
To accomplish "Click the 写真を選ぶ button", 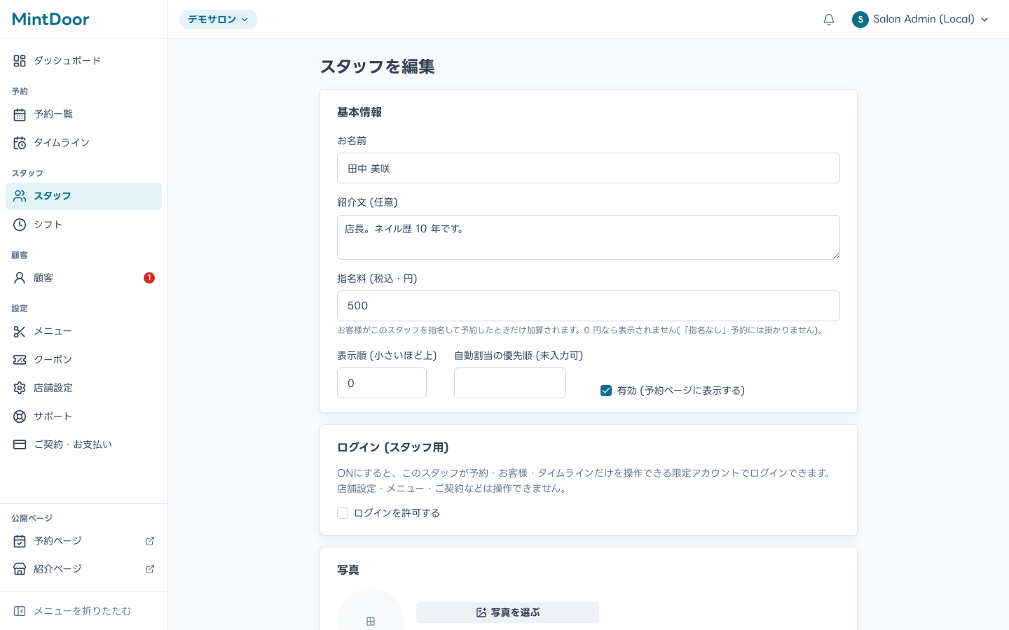I will (507, 612).
